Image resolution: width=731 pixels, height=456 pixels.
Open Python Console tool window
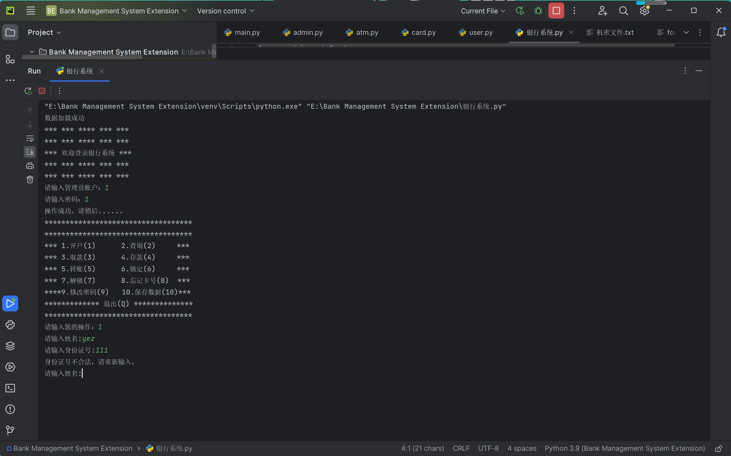pyautogui.click(x=10, y=325)
